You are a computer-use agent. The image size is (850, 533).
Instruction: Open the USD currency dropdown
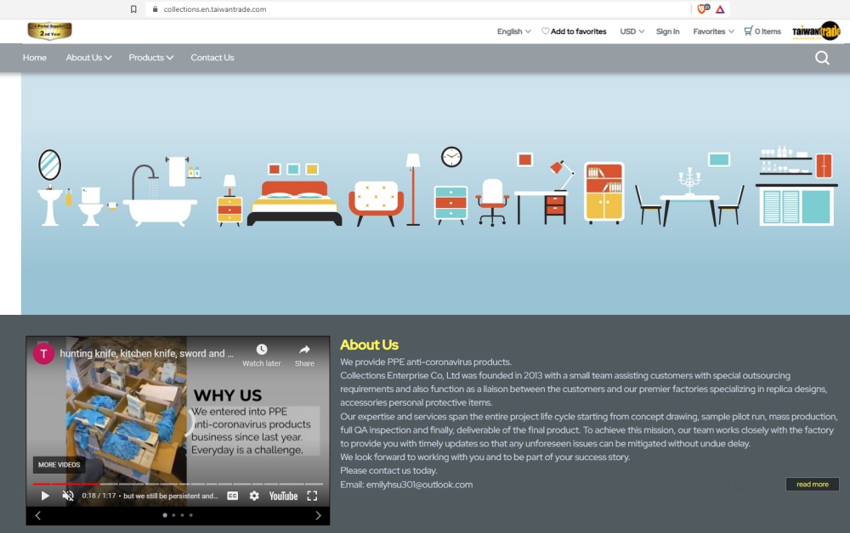(632, 31)
